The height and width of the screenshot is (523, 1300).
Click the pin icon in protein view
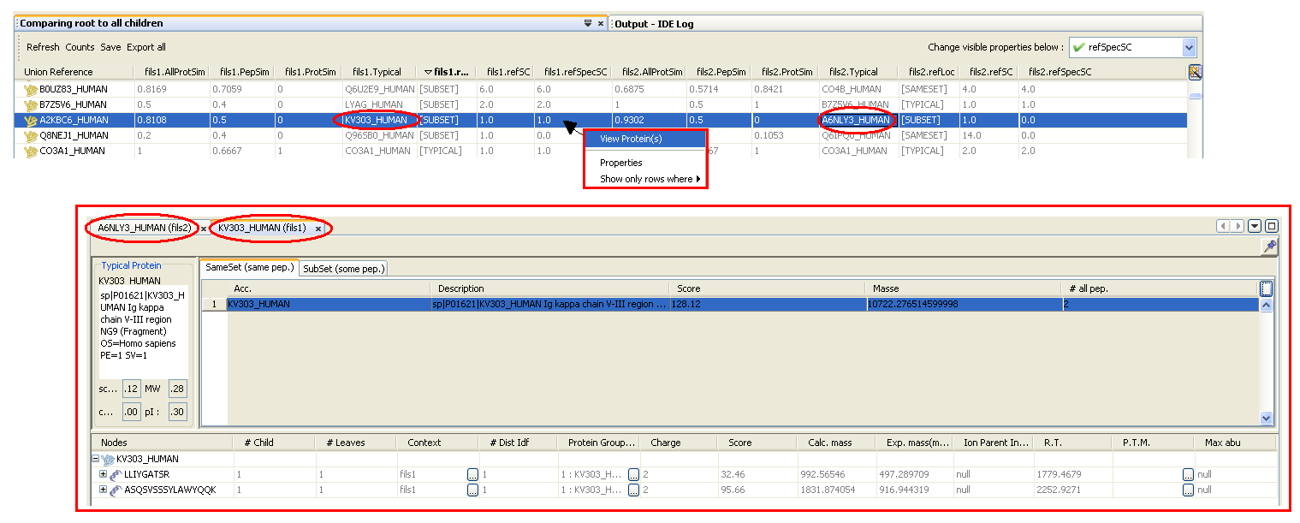click(1270, 246)
